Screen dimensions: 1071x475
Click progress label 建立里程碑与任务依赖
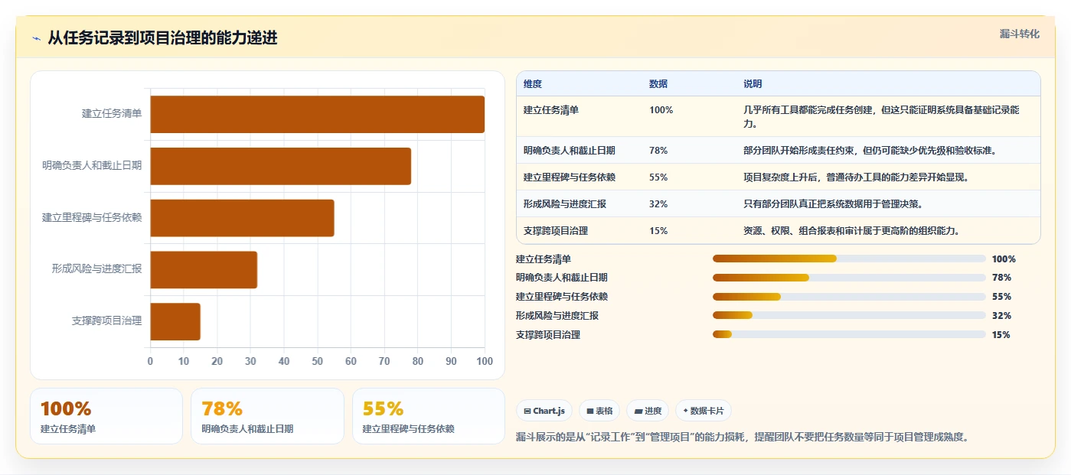(562, 297)
